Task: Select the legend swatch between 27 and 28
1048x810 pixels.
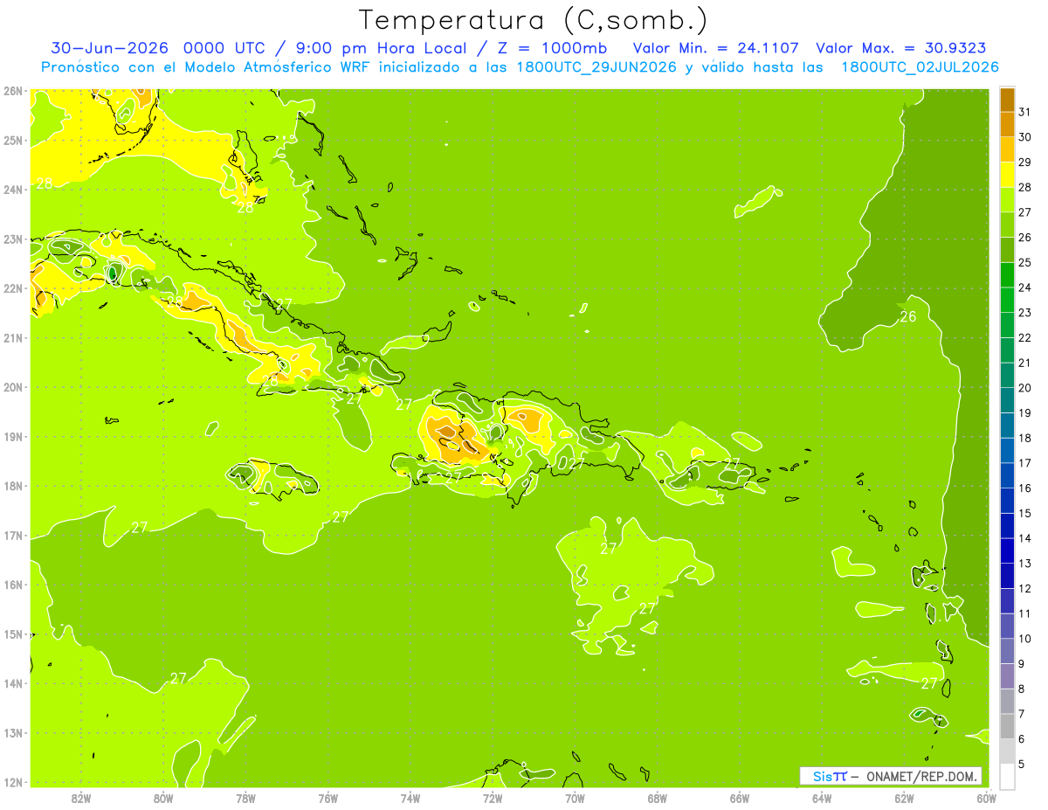Action: point(1007,200)
